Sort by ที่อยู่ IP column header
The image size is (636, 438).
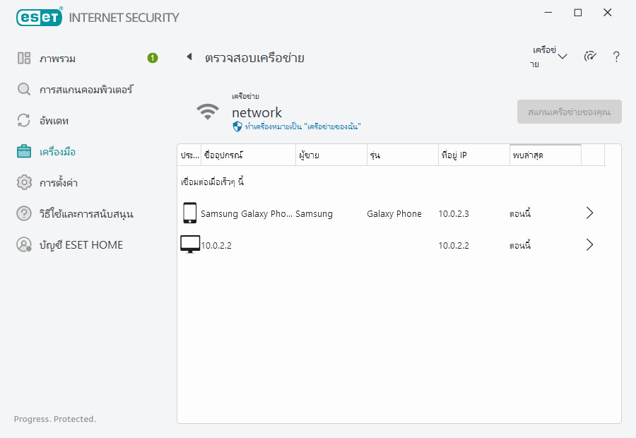pyautogui.click(x=473, y=155)
